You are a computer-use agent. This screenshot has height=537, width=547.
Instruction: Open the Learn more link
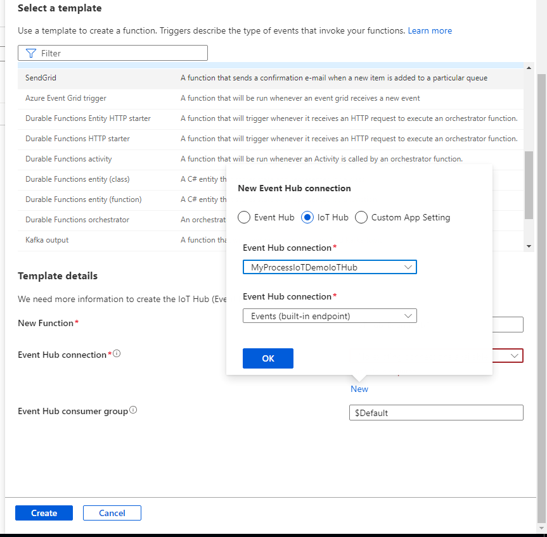(x=430, y=30)
